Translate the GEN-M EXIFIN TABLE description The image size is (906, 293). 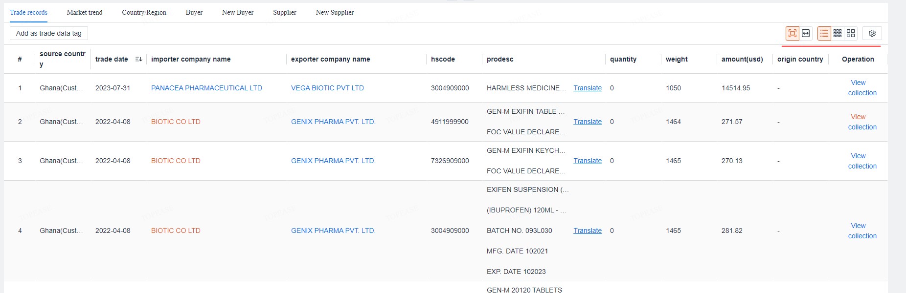pyautogui.click(x=588, y=122)
